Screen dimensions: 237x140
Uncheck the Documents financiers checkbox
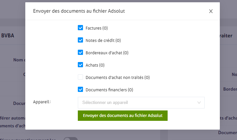(x=80, y=89)
